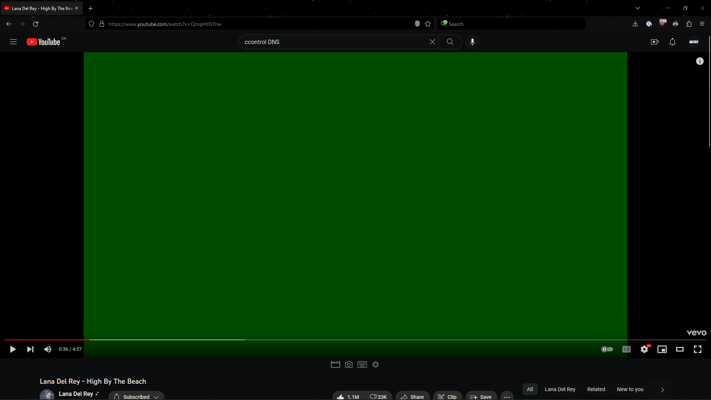
Task: Toggle closed captions in player
Action: point(626,349)
